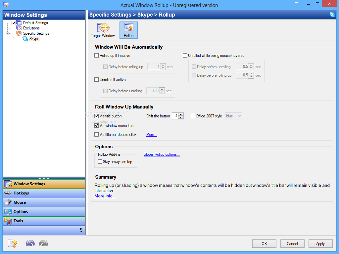Click the undo arrow icon
The image size is (339, 254).
click(30, 243)
